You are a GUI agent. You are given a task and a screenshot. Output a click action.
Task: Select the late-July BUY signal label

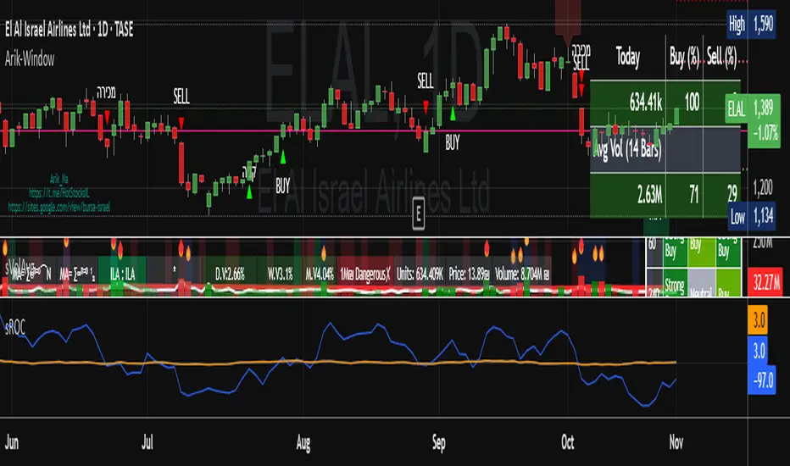click(x=282, y=186)
